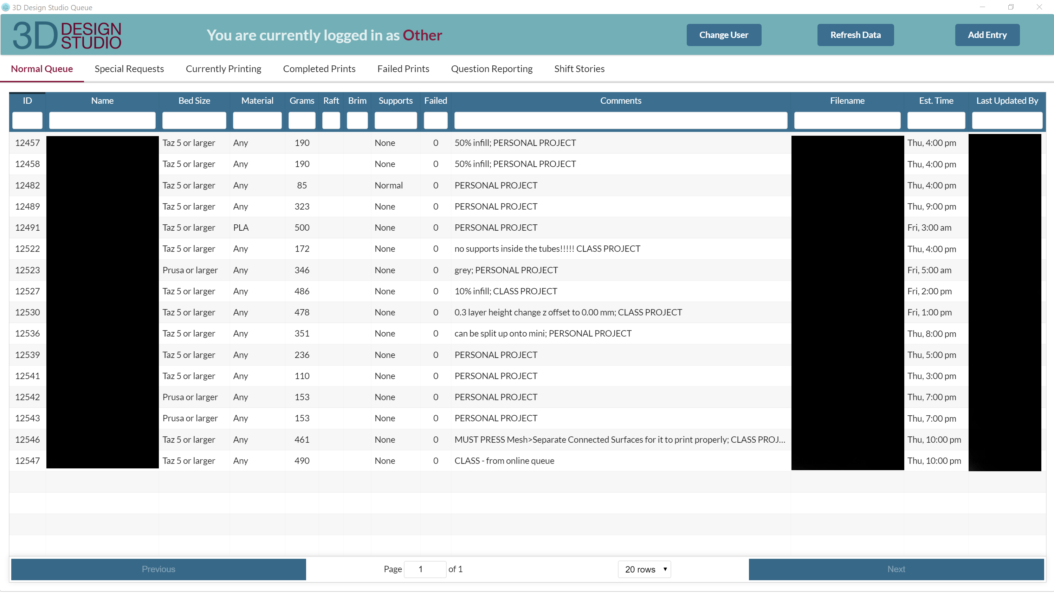Click the page number input field
Screen dimensions: 1054x595
(x=425, y=569)
